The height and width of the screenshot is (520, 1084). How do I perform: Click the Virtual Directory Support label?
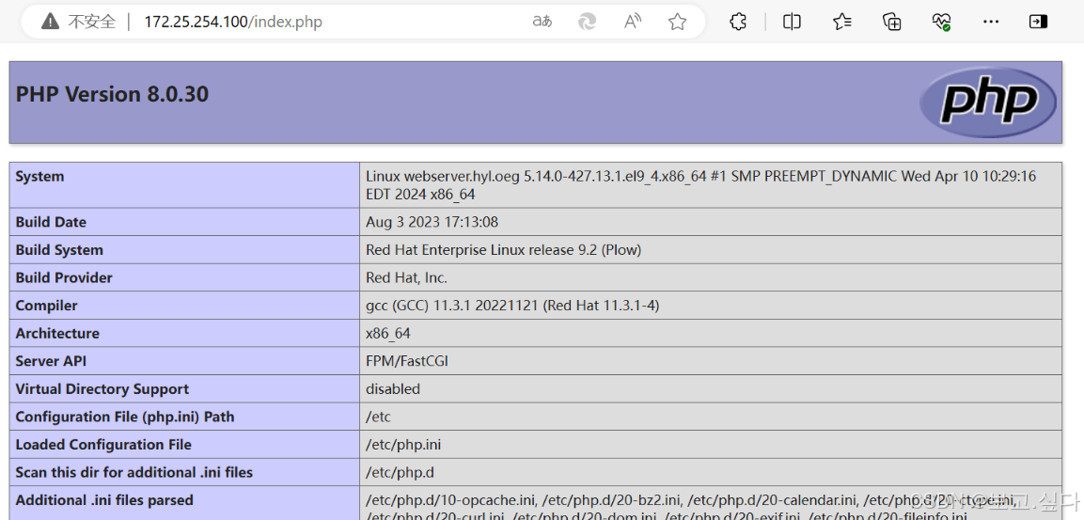(x=102, y=388)
